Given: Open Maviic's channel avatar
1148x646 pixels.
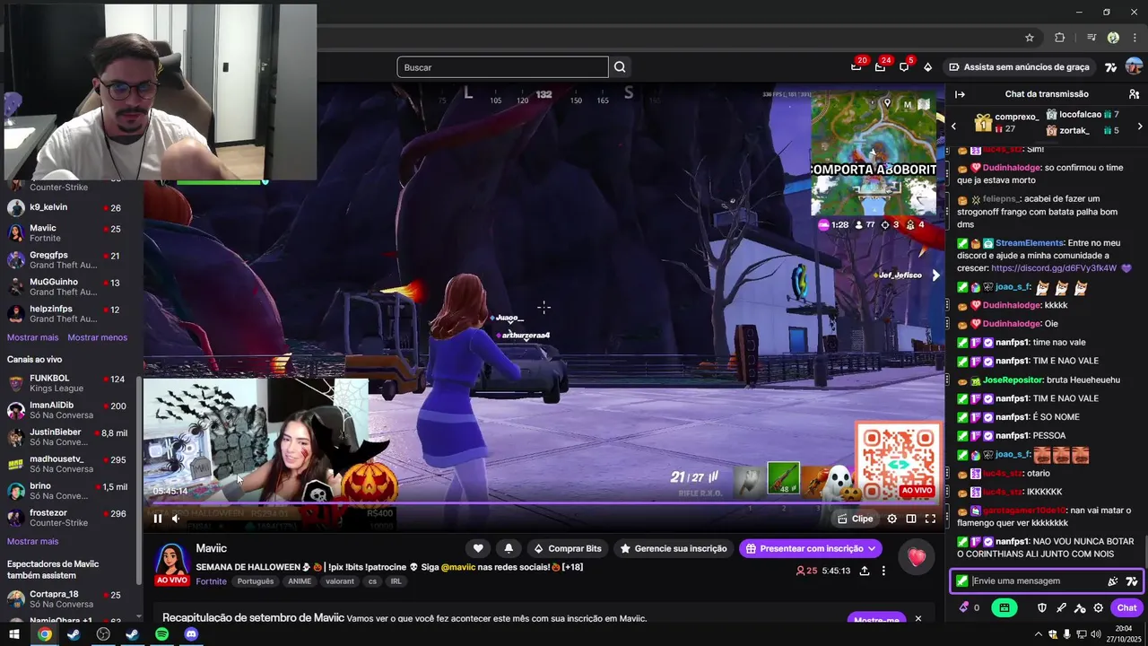Looking at the screenshot, I should pos(171,560).
